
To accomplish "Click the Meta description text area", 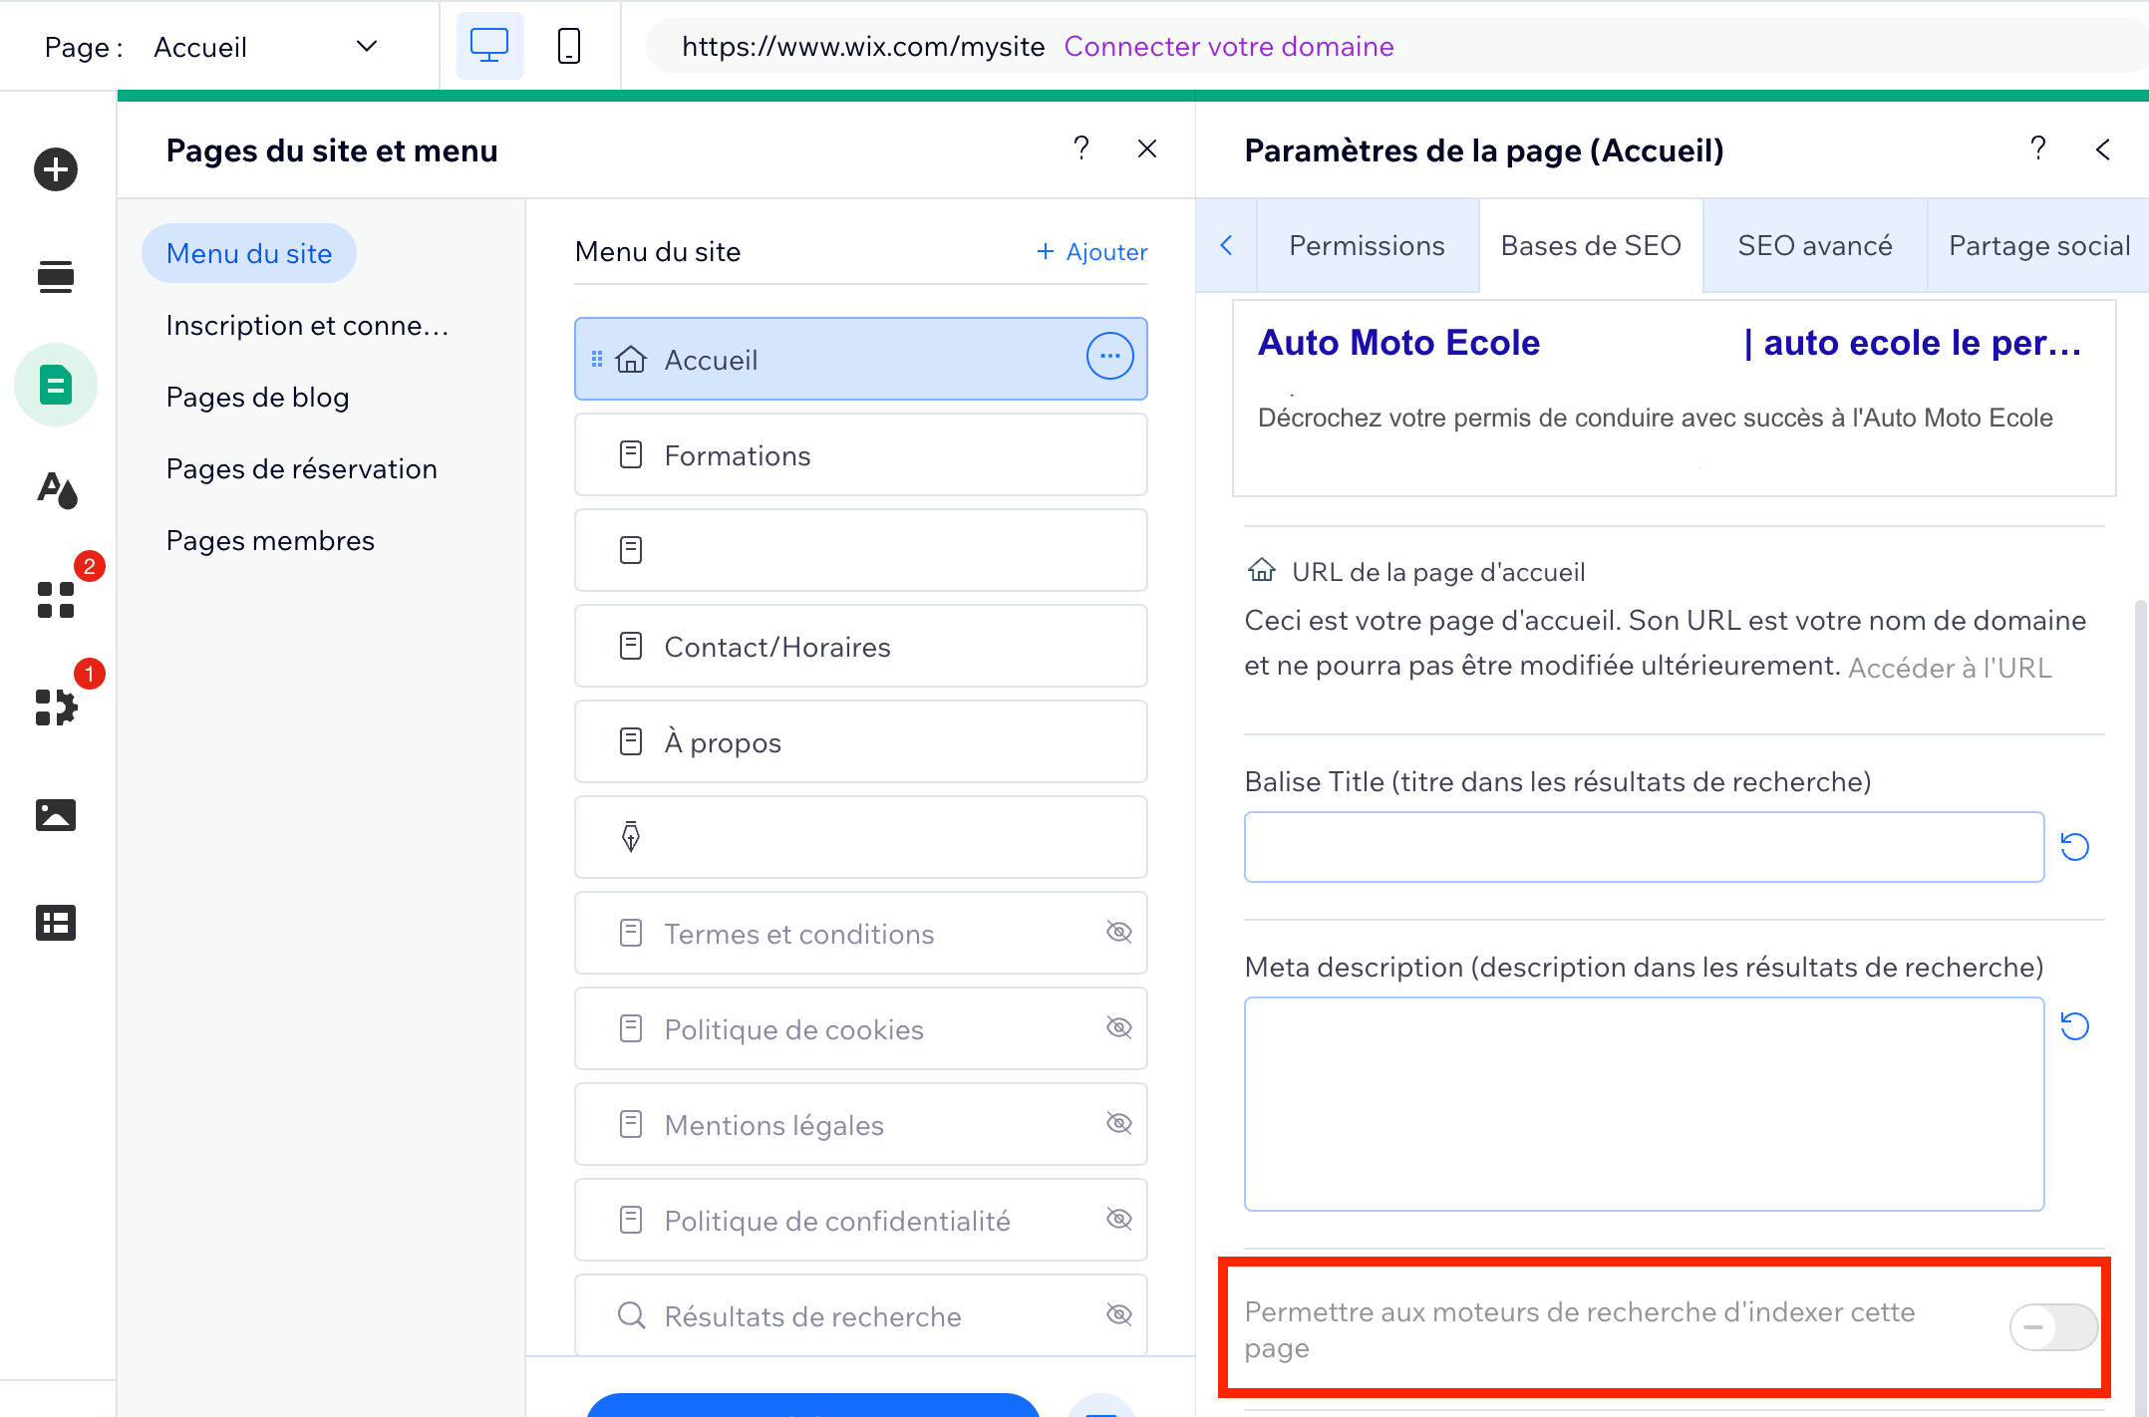I will pyautogui.click(x=1644, y=1104).
